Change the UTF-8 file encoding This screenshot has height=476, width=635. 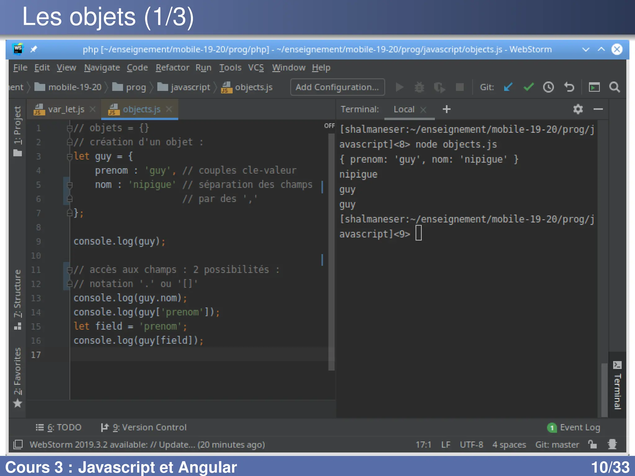(x=471, y=445)
